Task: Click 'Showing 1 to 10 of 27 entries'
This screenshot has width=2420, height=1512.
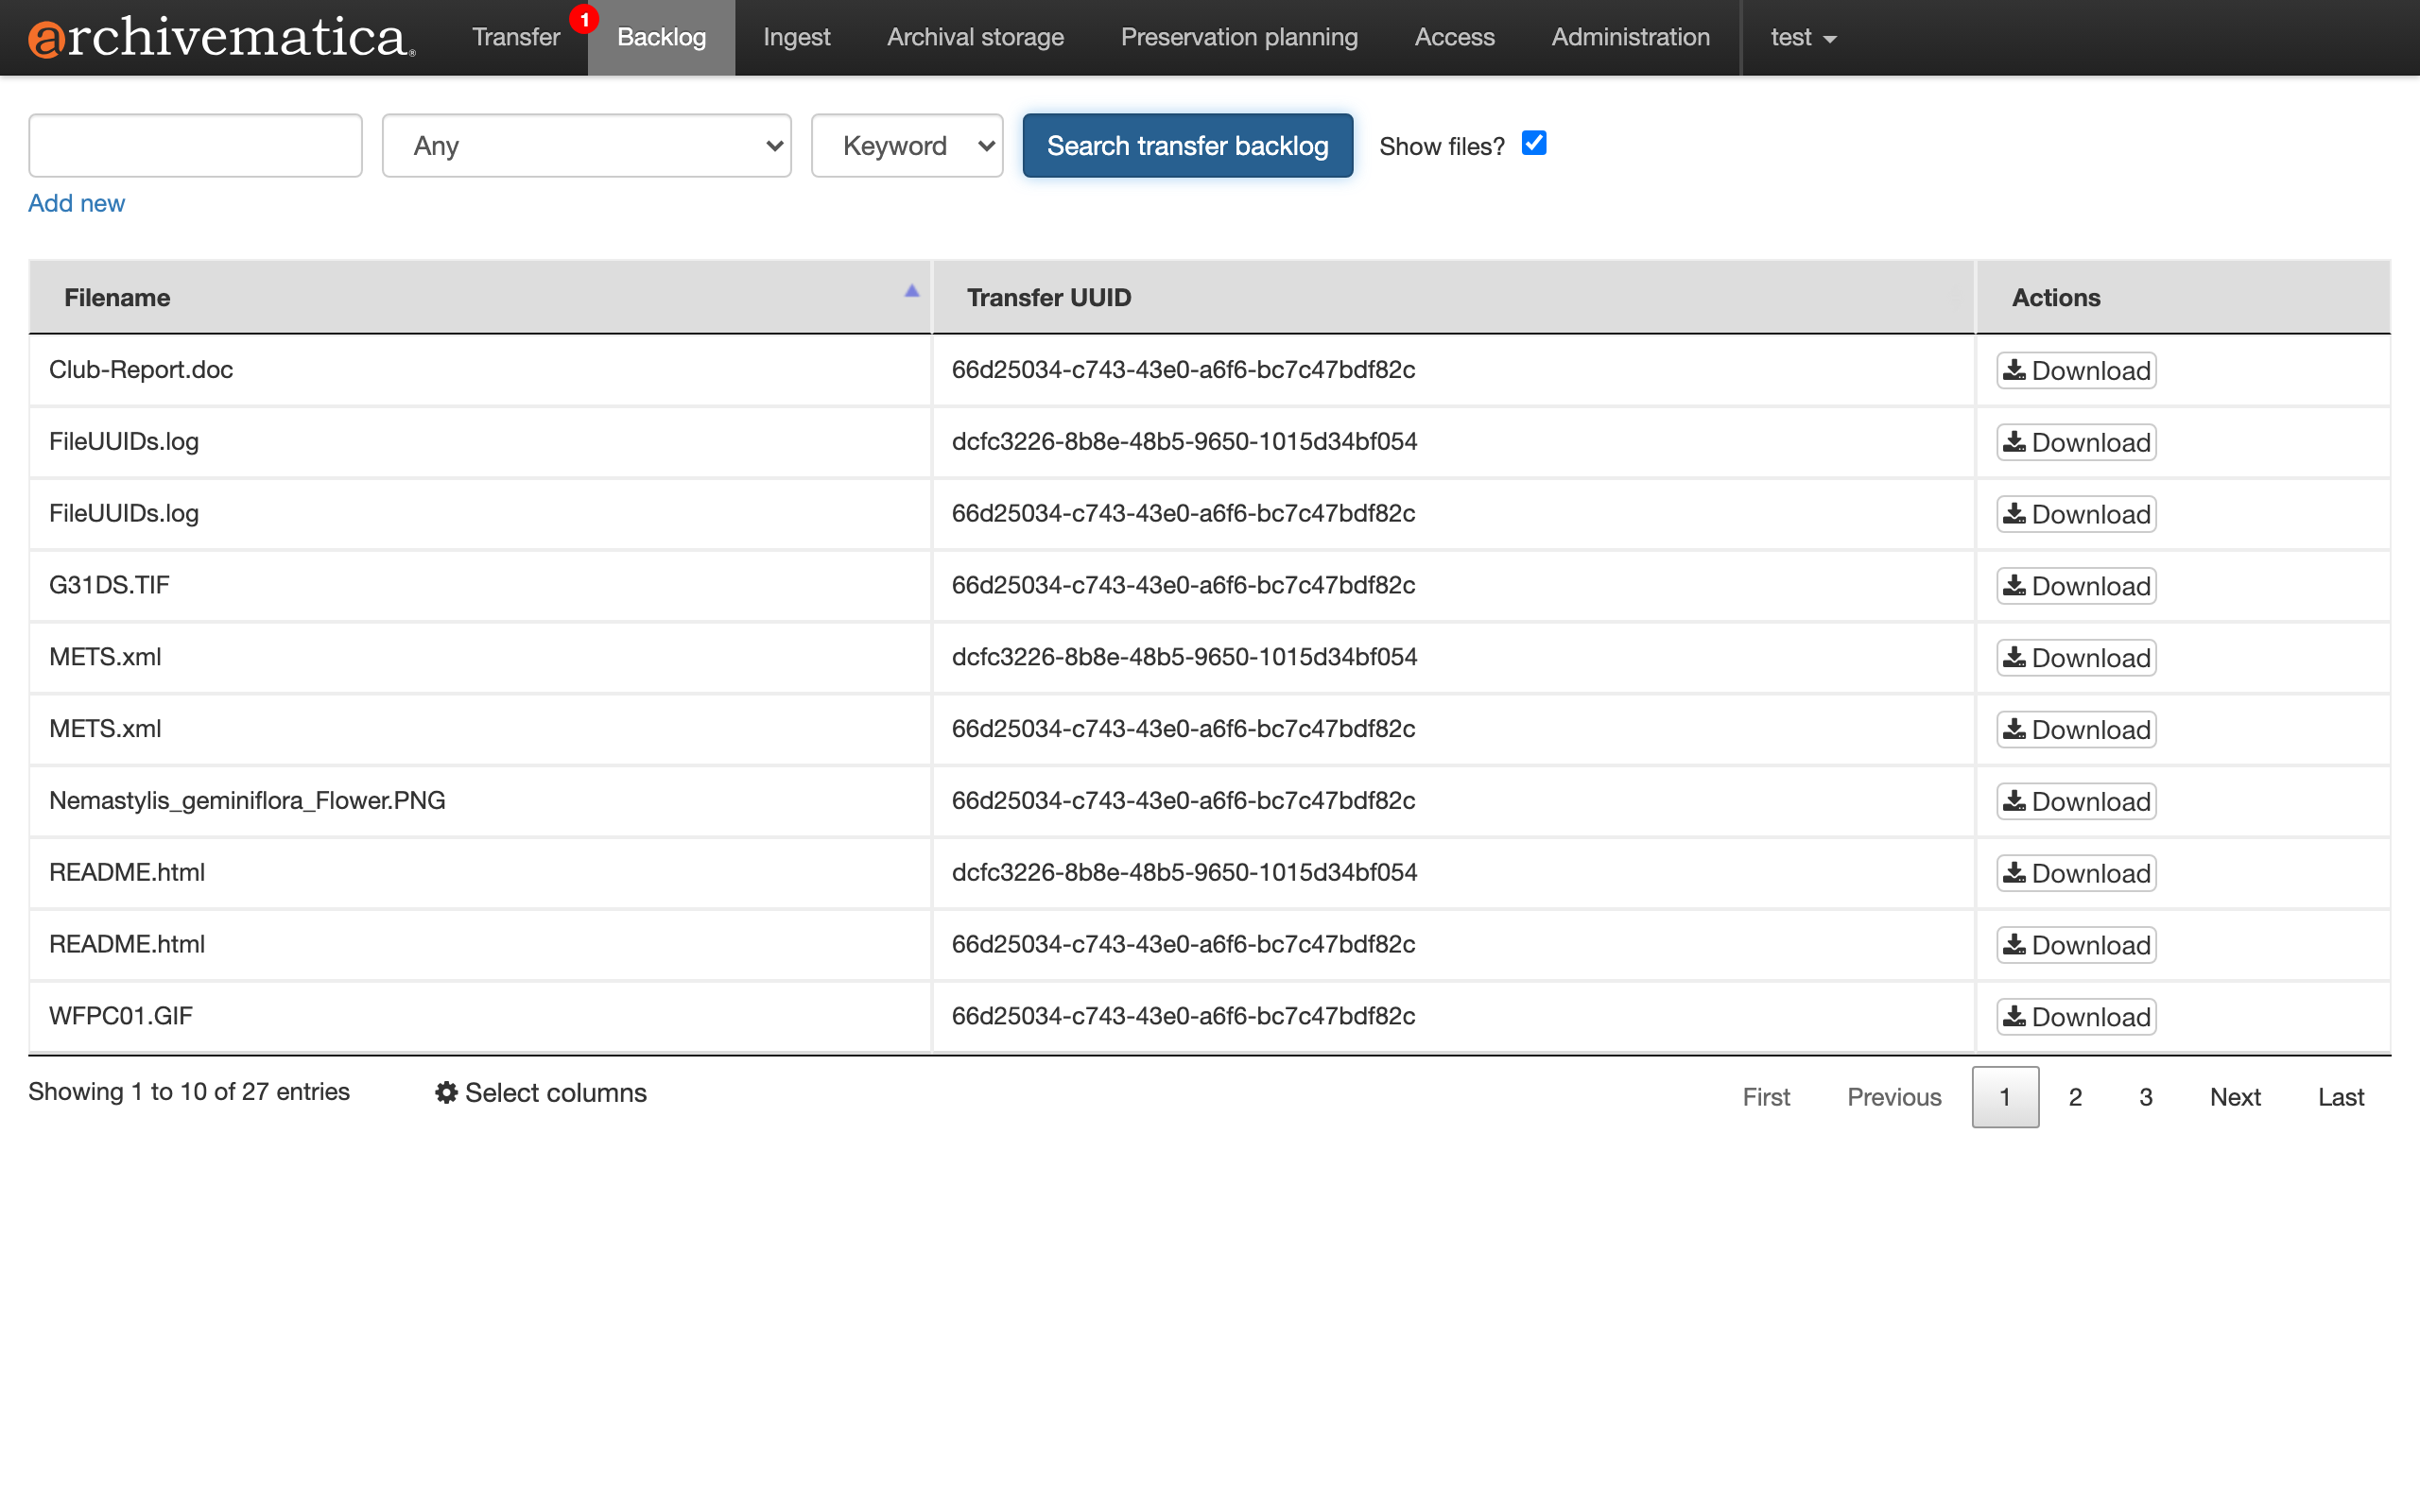Action: [x=189, y=1091]
